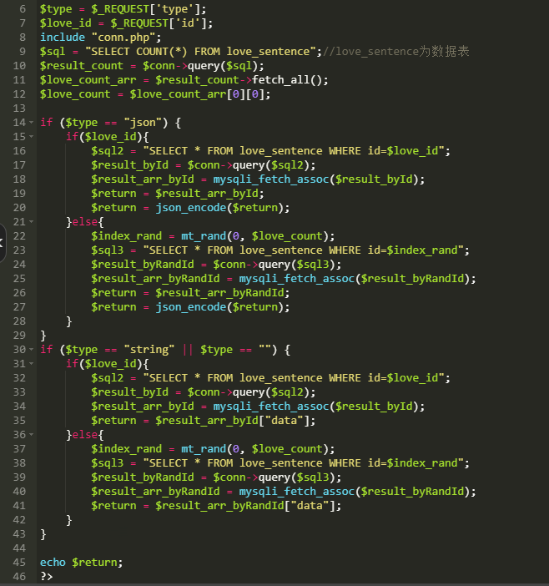Click $result_count variable on line 10
The height and width of the screenshot is (586, 549).
coord(82,66)
